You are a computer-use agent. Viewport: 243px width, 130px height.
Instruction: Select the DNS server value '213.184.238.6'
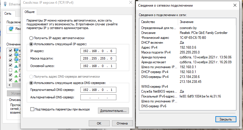(190, 77)
